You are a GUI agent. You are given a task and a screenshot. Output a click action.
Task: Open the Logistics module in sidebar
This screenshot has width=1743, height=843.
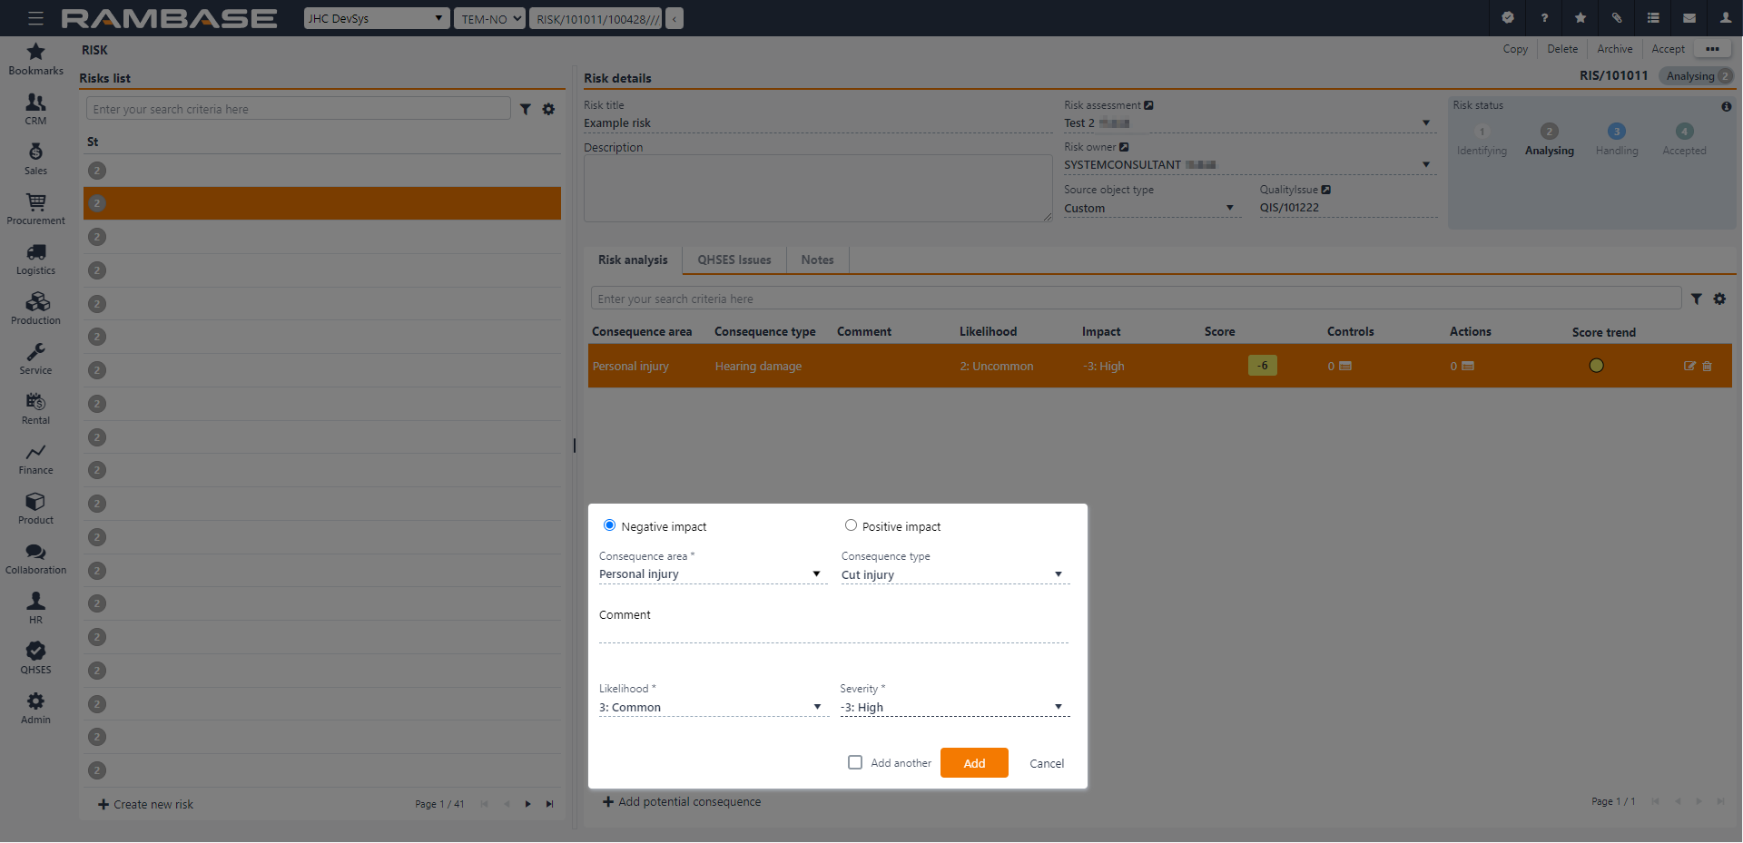(x=35, y=258)
